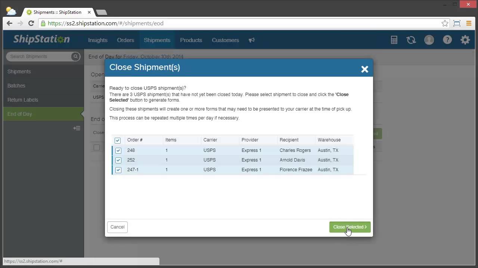Click order number 252 cell
The width and height of the screenshot is (478, 268).
pos(131,160)
